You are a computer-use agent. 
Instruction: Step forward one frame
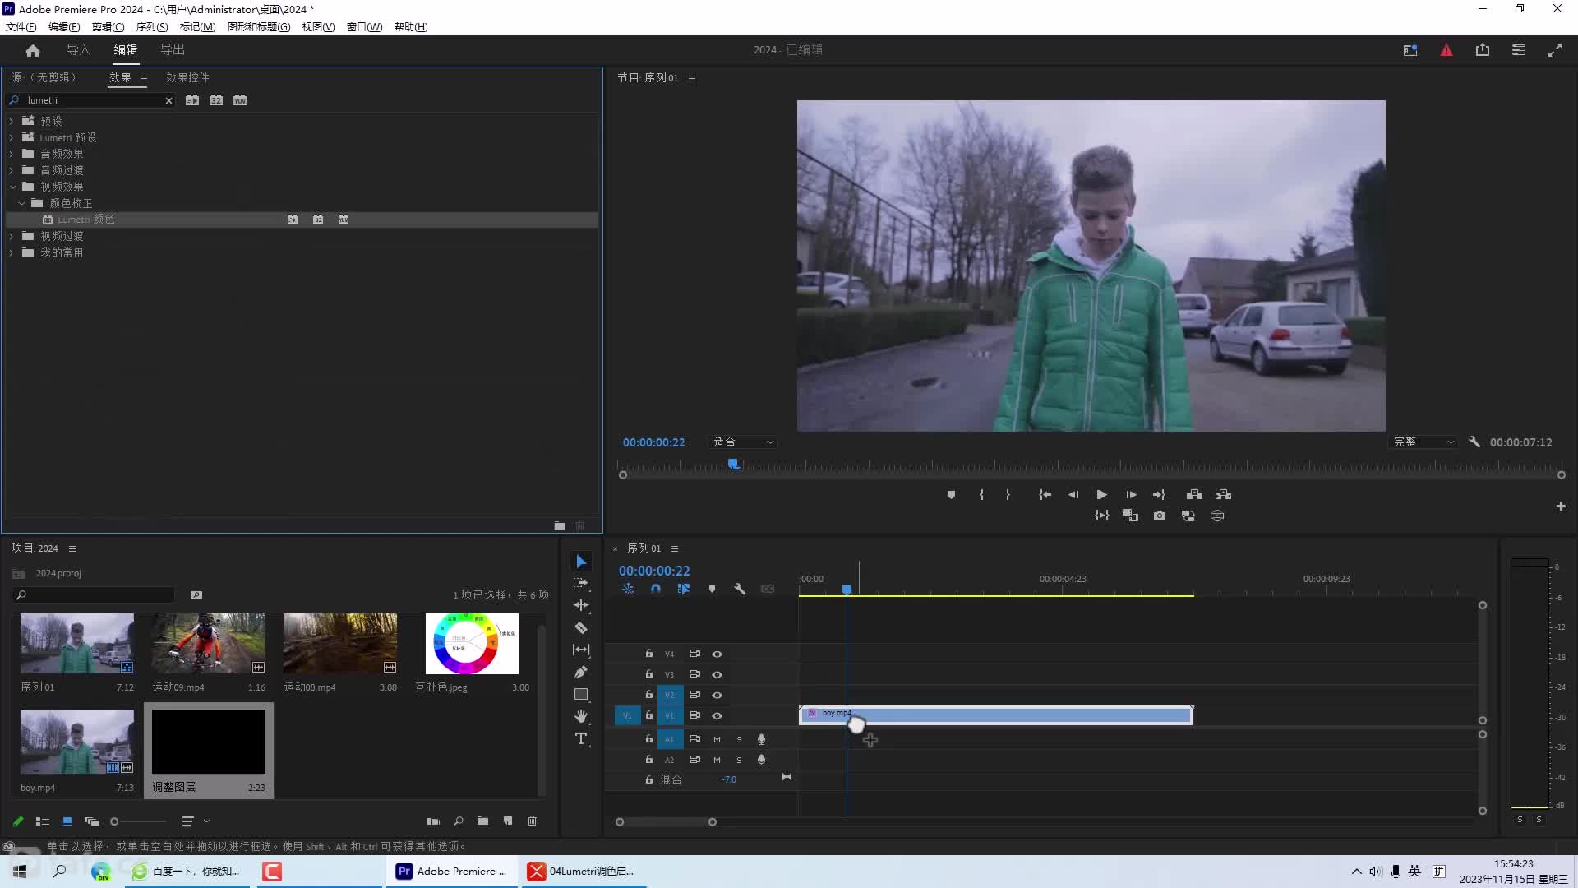coord(1131,494)
